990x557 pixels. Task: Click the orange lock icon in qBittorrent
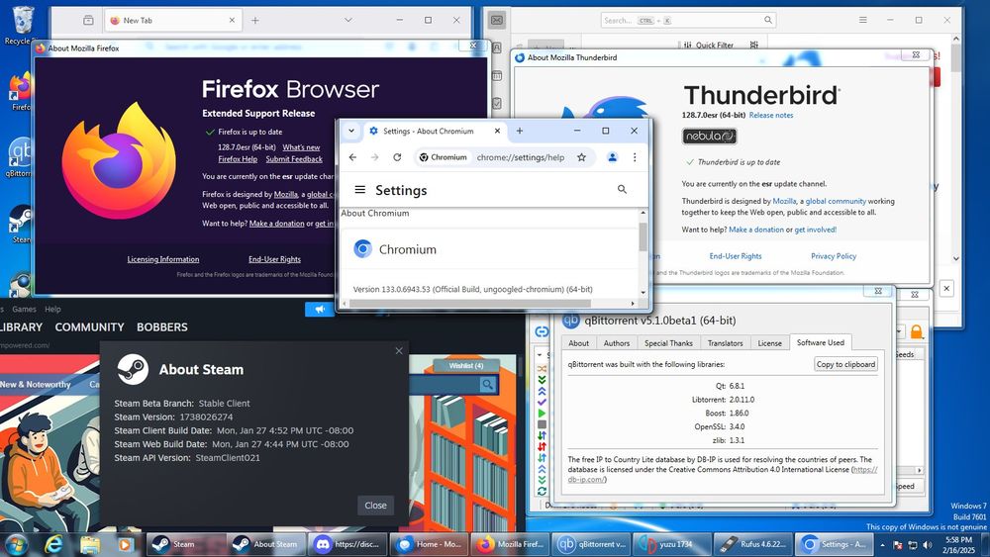[916, 331]
